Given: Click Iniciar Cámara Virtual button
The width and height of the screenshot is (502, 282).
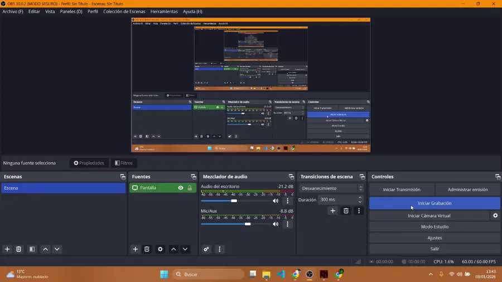Looking at the screenshot, I should click(x=429, y=216).
